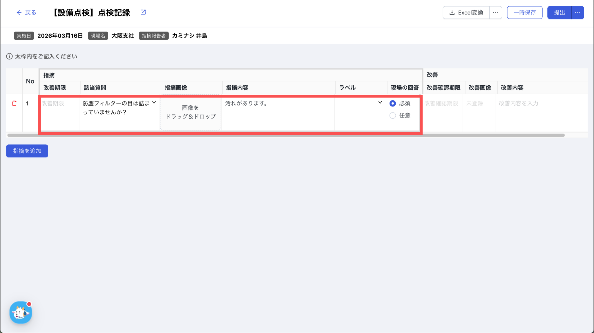Click the back arrow 戻る
The height and width of the screenshot is (333, 594).
(x=26, y=12)
